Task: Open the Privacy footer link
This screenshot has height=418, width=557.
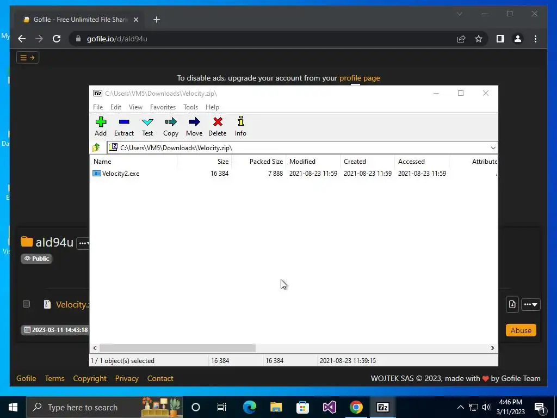Action: (126, 379)
